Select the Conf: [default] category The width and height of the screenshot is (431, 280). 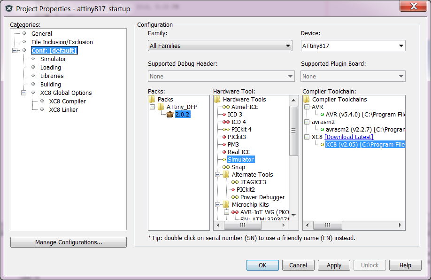pyautogui.click(x=54, y=50)
